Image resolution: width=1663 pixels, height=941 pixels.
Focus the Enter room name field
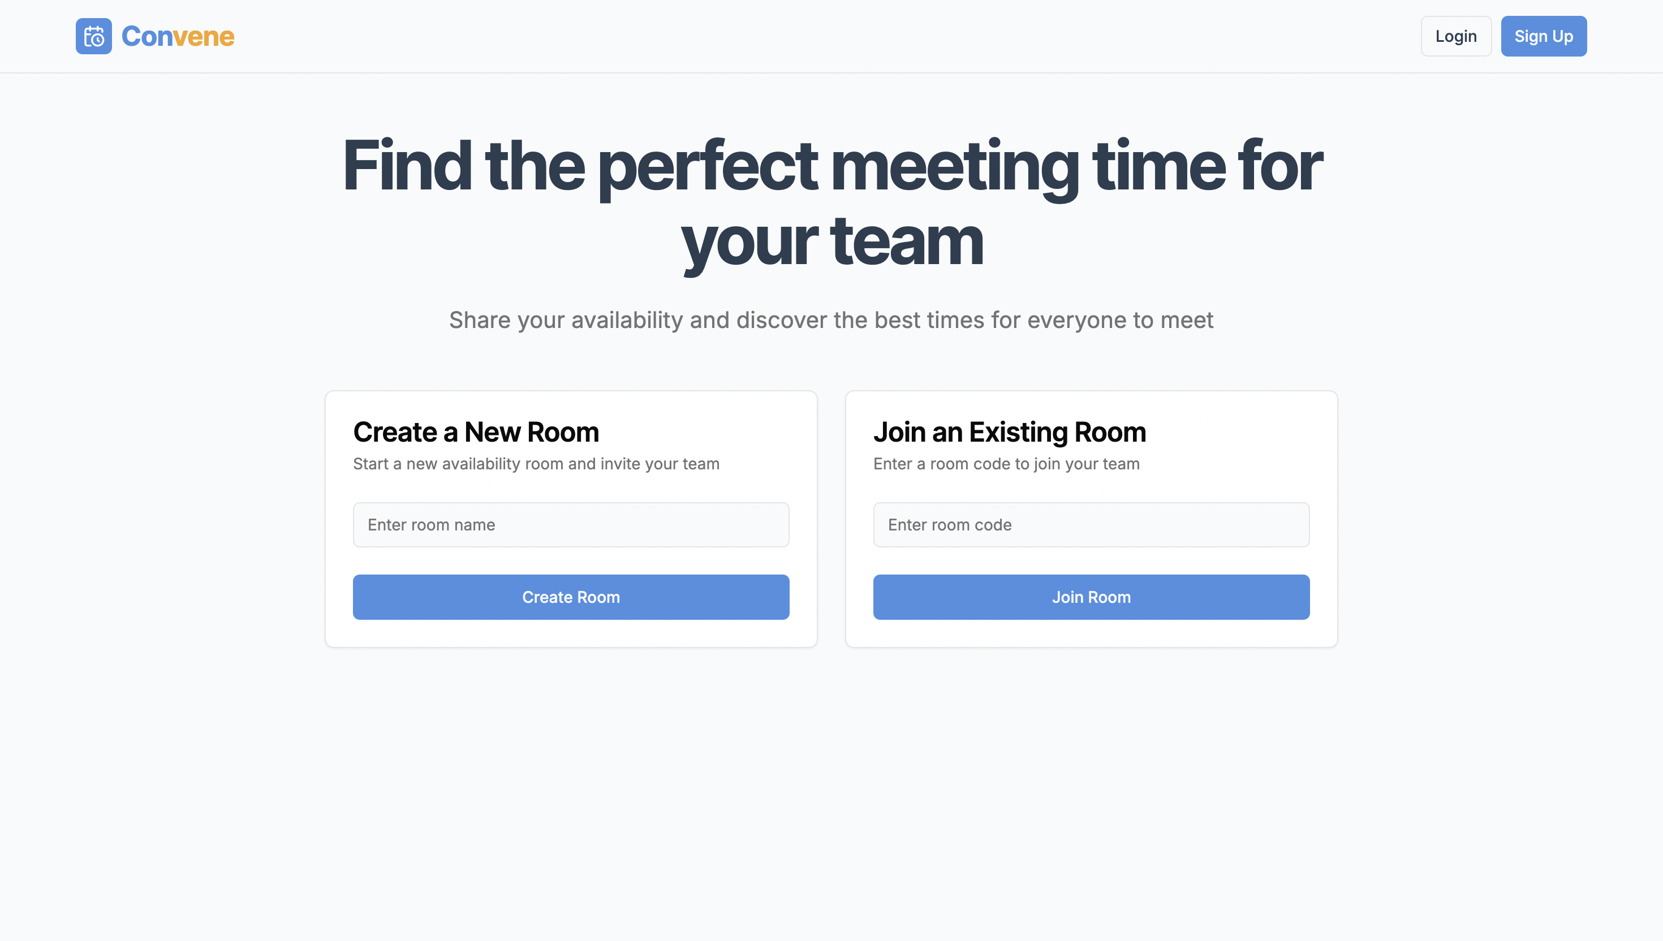pyautogui.click(x=571, y=525)
